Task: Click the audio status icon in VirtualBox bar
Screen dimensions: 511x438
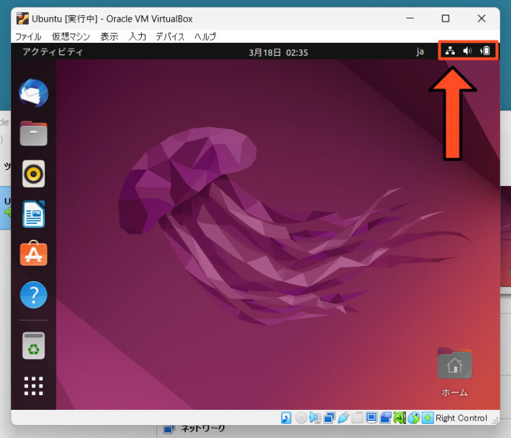Action: tap(315, 418)
